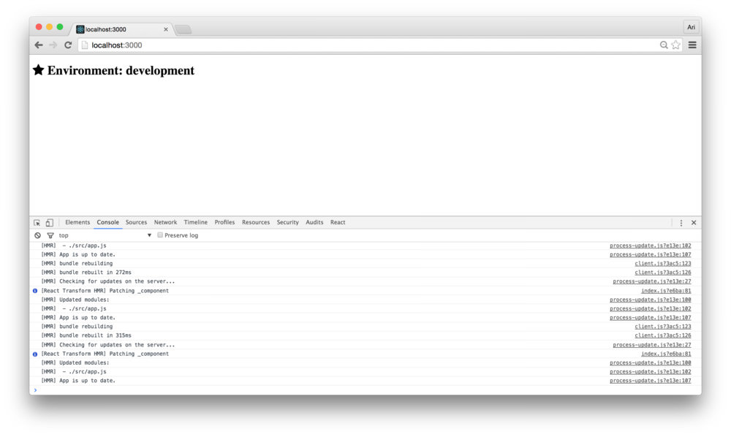Screen dimensions: 731x437
Task: Switch to the React tab
Action: (338, 222)
